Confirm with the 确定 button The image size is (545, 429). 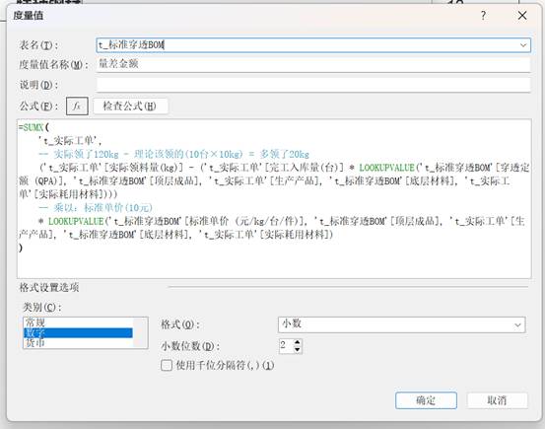pos(426,400)
